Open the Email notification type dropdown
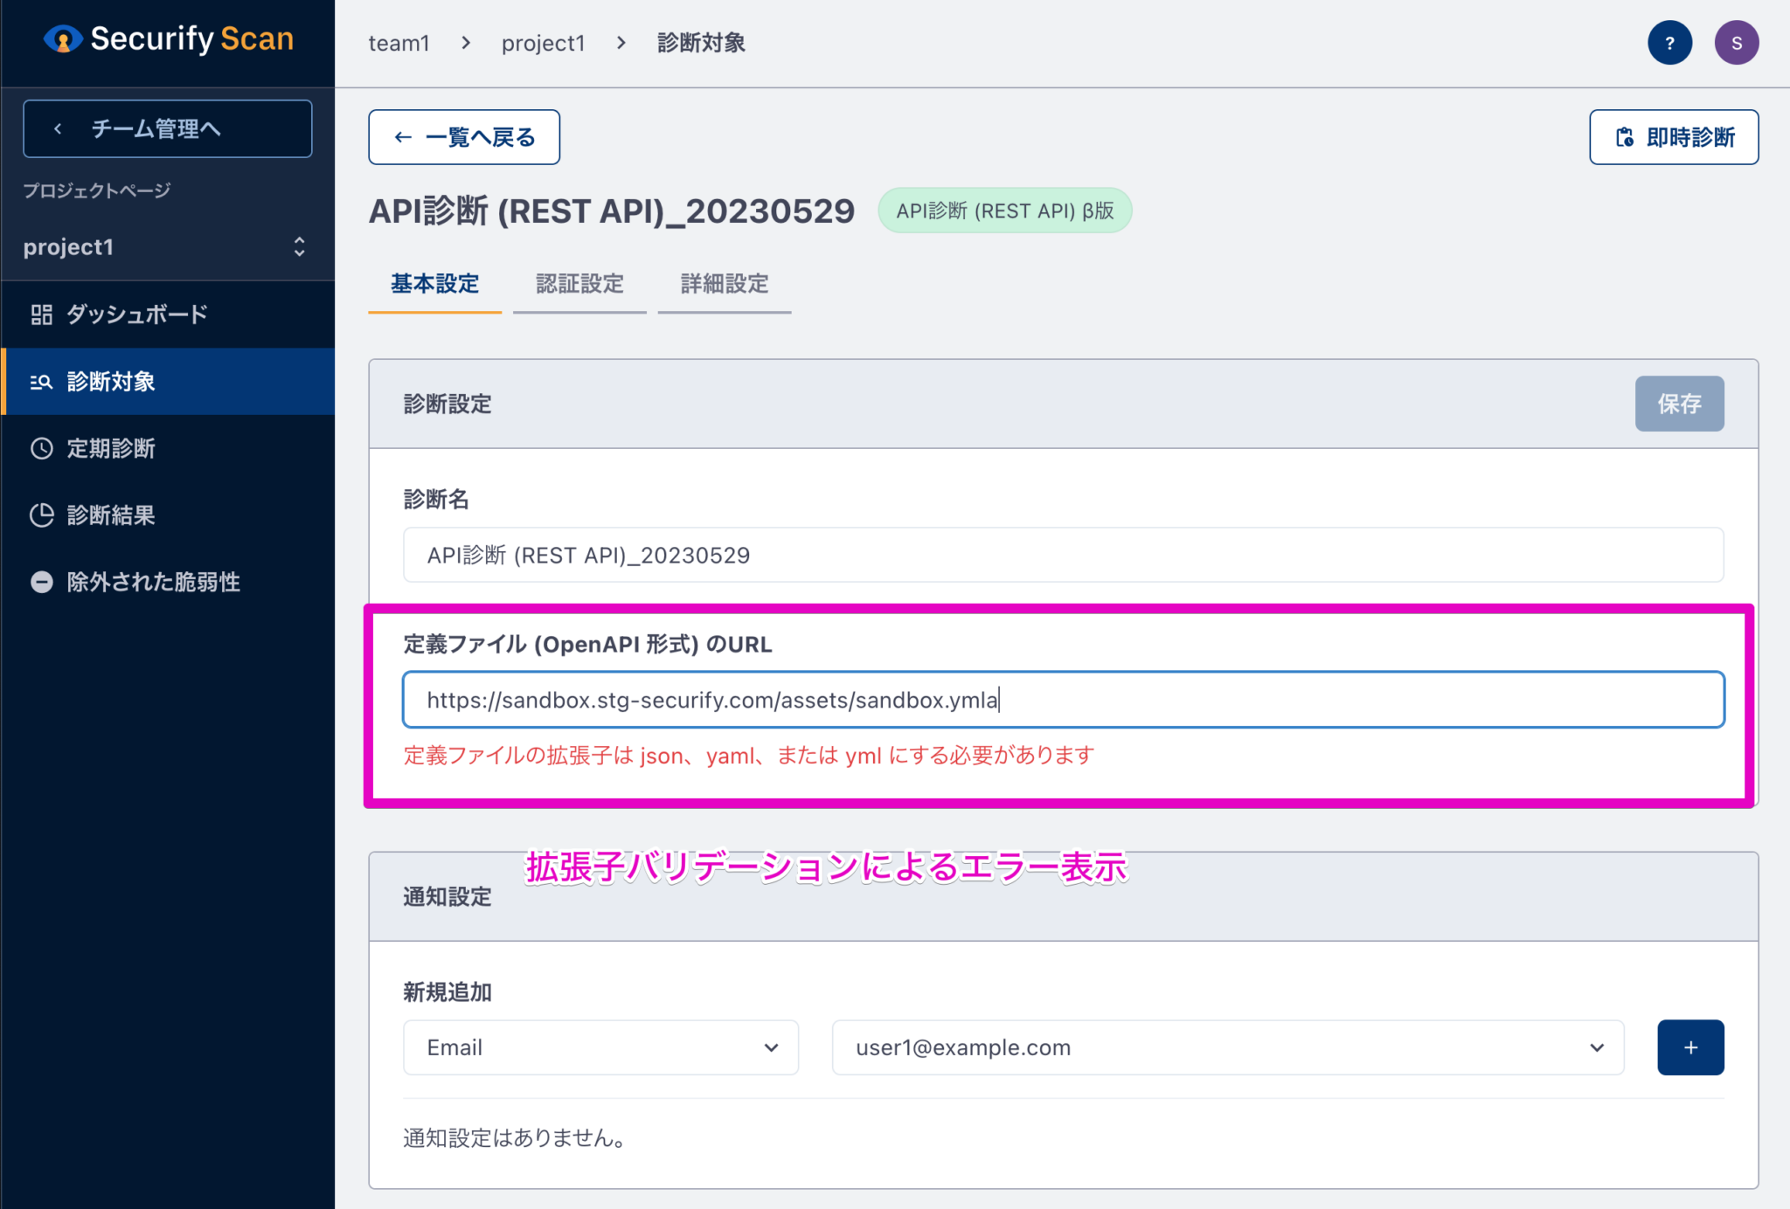The width and height of the screenshot is (1790, 1209). tap(600, 1047)
